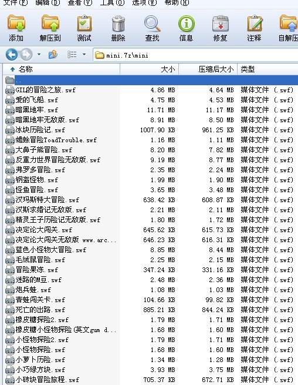The image size is (298, 385).
Task: Select file 小怪物探险.swf
Action: click(40, 350)
